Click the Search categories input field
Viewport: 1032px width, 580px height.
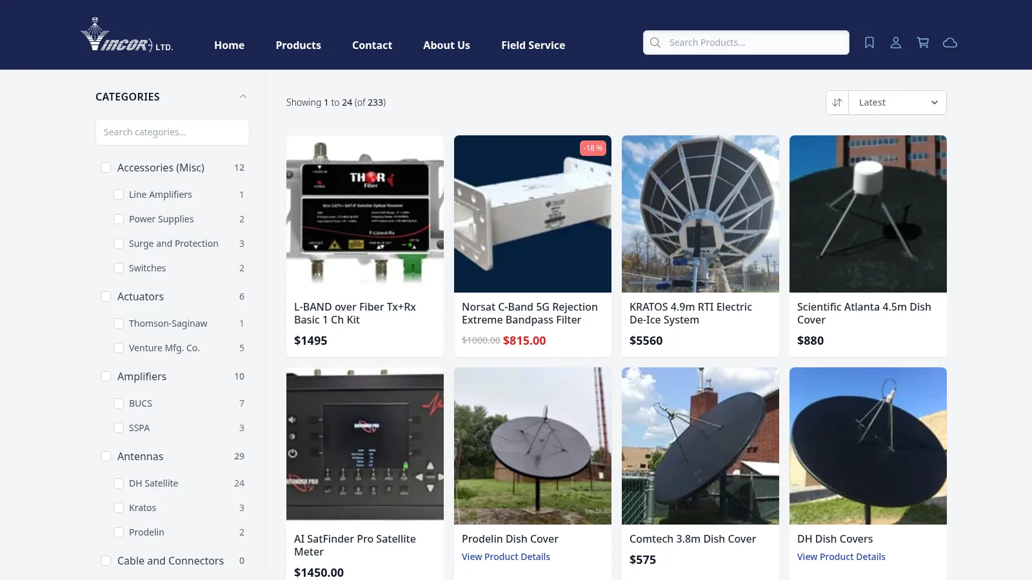[172, 132]
